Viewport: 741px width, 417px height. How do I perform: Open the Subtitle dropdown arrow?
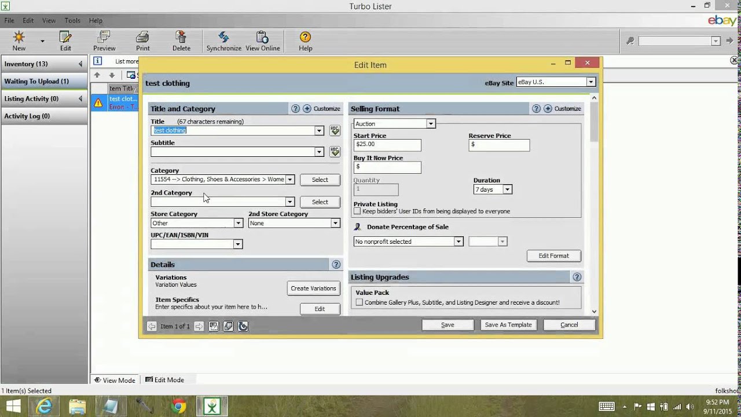(x=319, y=152)
